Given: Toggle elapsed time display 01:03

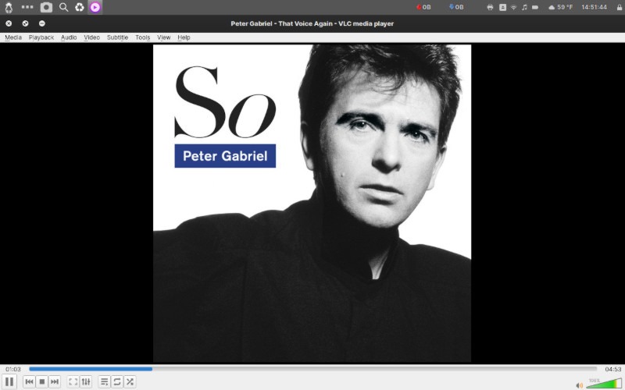Looking at the screenshot, I should pyautogui.click(x=12, y=369).
